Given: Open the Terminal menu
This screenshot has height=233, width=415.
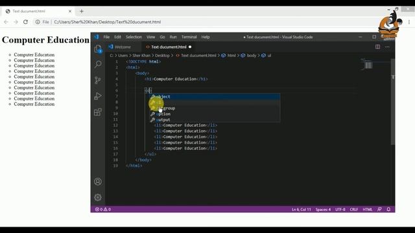Looking at the screenshot, I should coord(189,37).
